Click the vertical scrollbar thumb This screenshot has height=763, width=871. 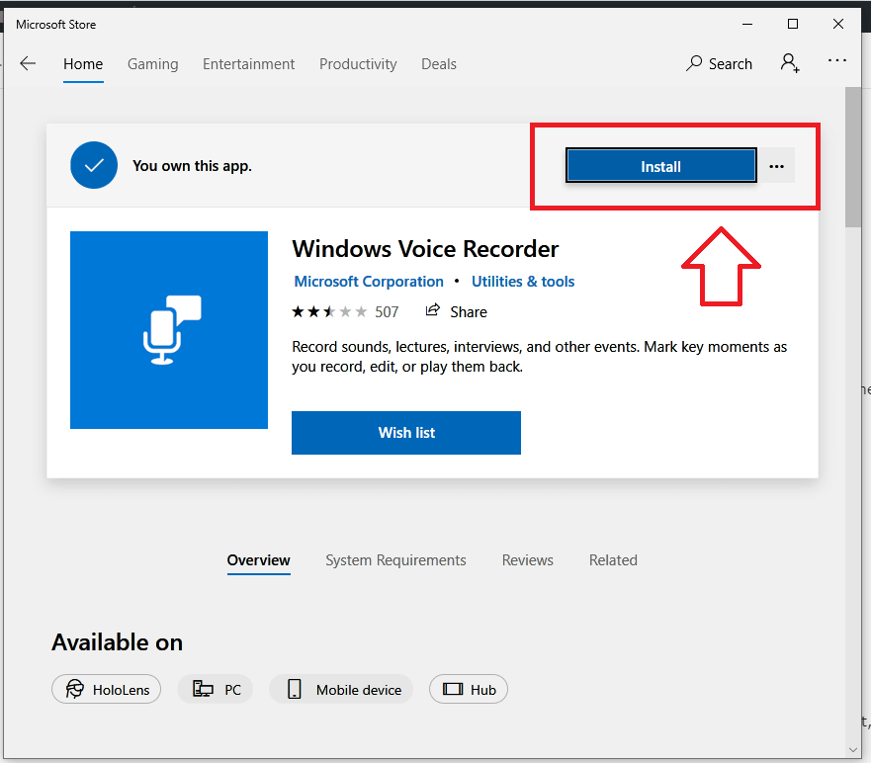click(852, 157)
